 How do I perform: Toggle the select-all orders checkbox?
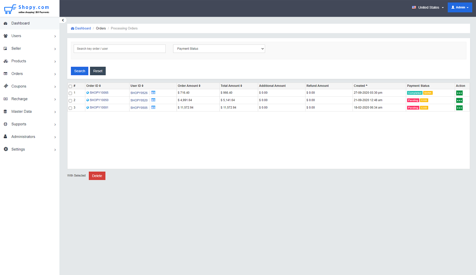click(x=71, y=86)
